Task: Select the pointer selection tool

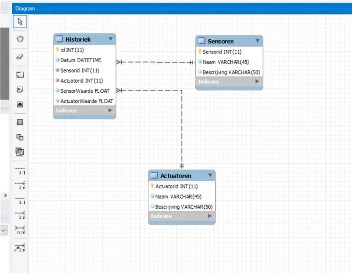Action: pos(20,21)
